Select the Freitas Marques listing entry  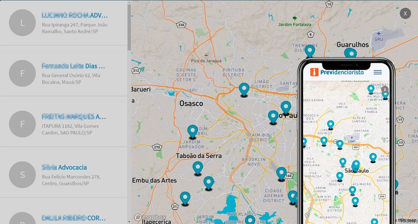tap(73, 117)
